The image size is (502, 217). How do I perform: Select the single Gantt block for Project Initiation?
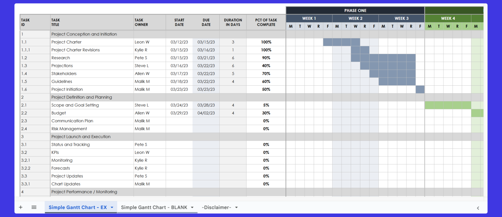point(420,89)
